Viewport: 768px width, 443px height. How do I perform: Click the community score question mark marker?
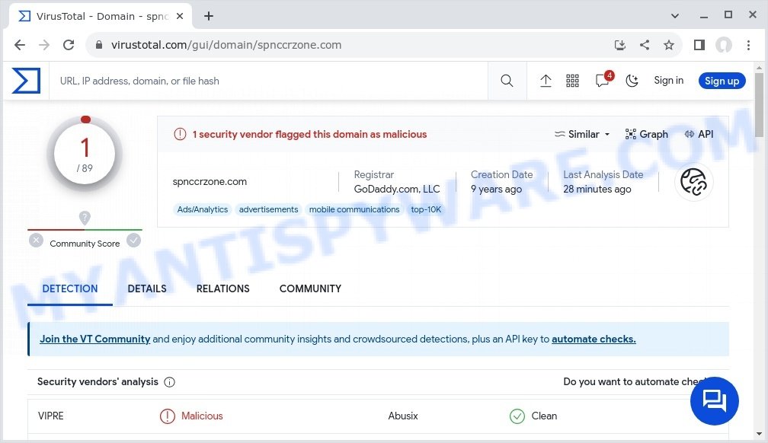click(x=85, y=218)
